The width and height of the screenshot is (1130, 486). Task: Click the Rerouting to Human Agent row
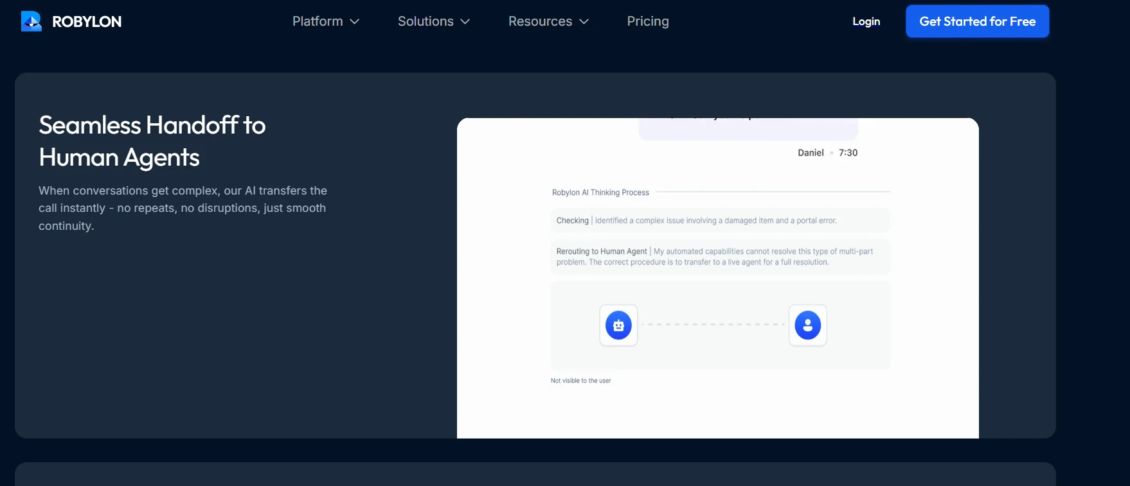point(720,257)
